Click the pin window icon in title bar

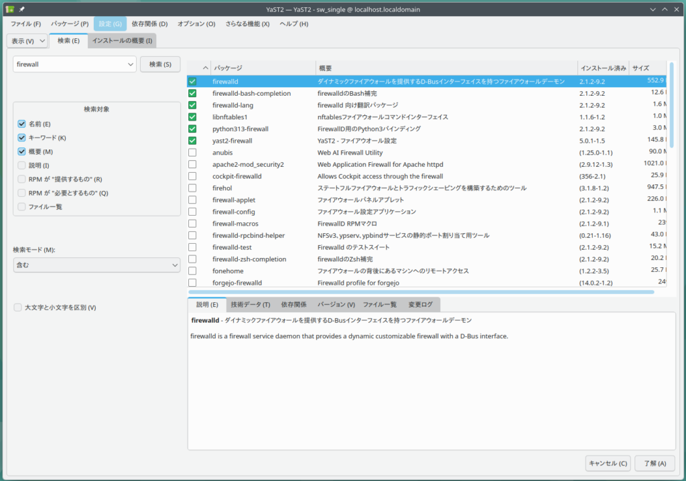pos(21,8)
